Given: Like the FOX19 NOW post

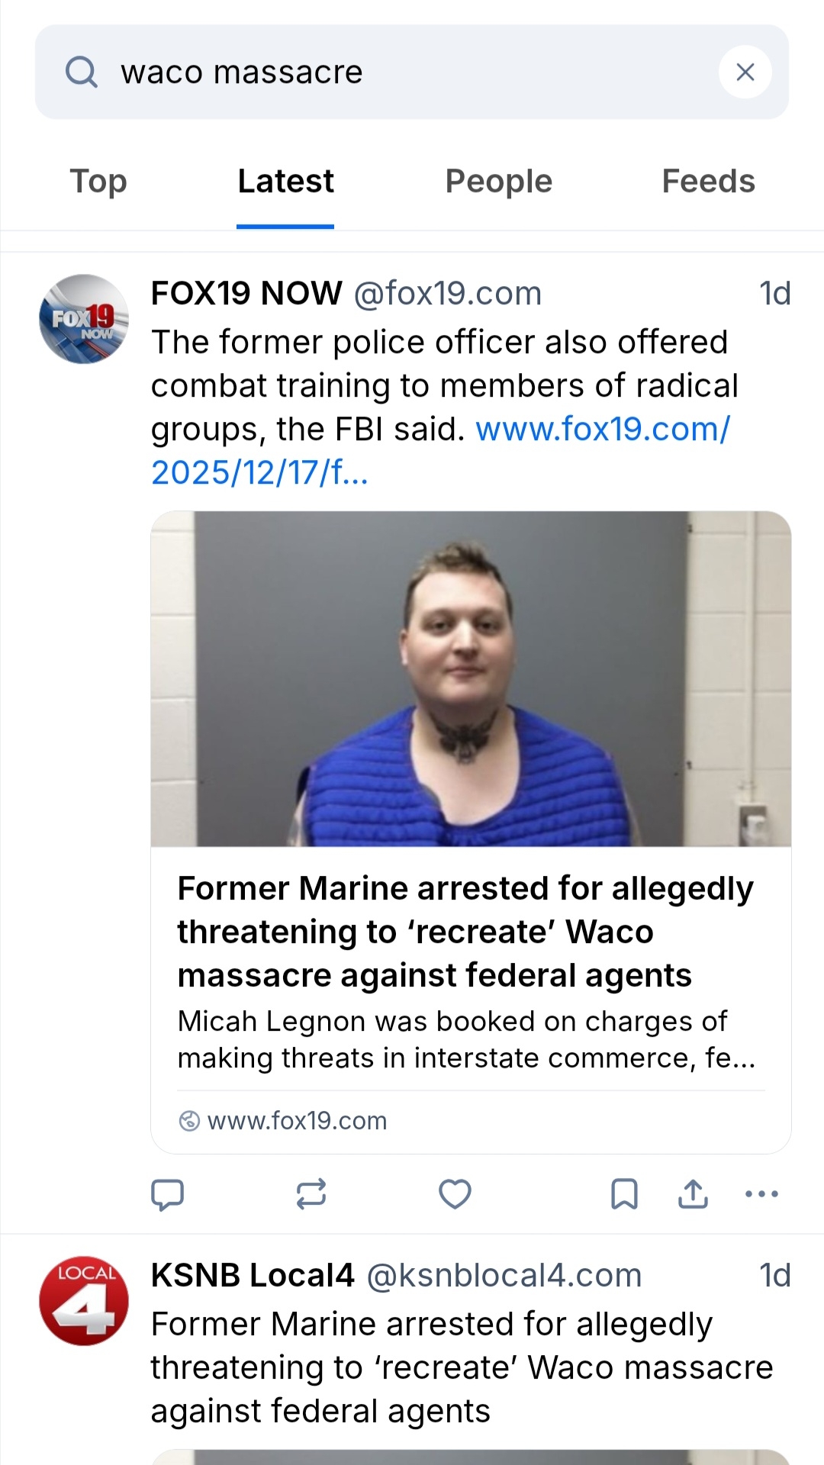Looking at the screenshot, I should [x=455, y=1194].
